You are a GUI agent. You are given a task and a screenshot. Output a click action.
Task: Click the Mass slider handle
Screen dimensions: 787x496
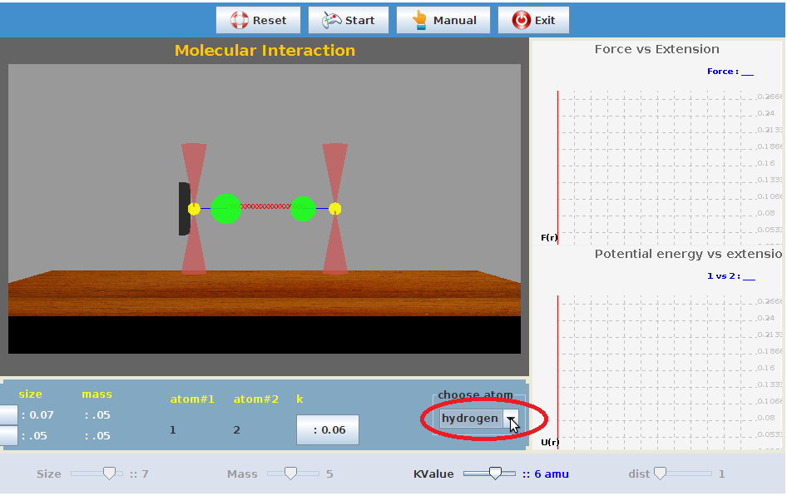pyautogui.click(x=290, y=474)
